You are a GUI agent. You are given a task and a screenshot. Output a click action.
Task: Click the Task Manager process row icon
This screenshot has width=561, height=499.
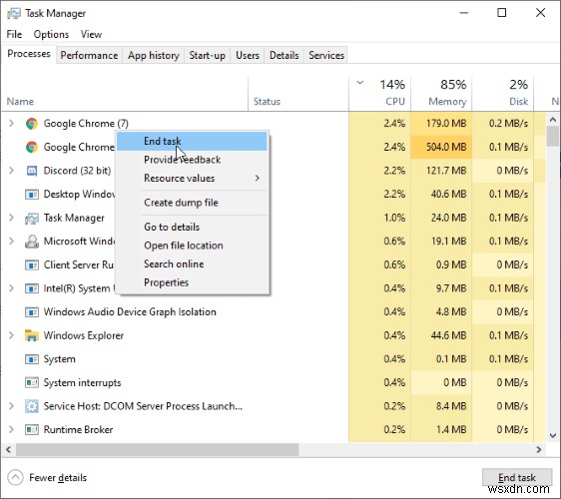32,218
